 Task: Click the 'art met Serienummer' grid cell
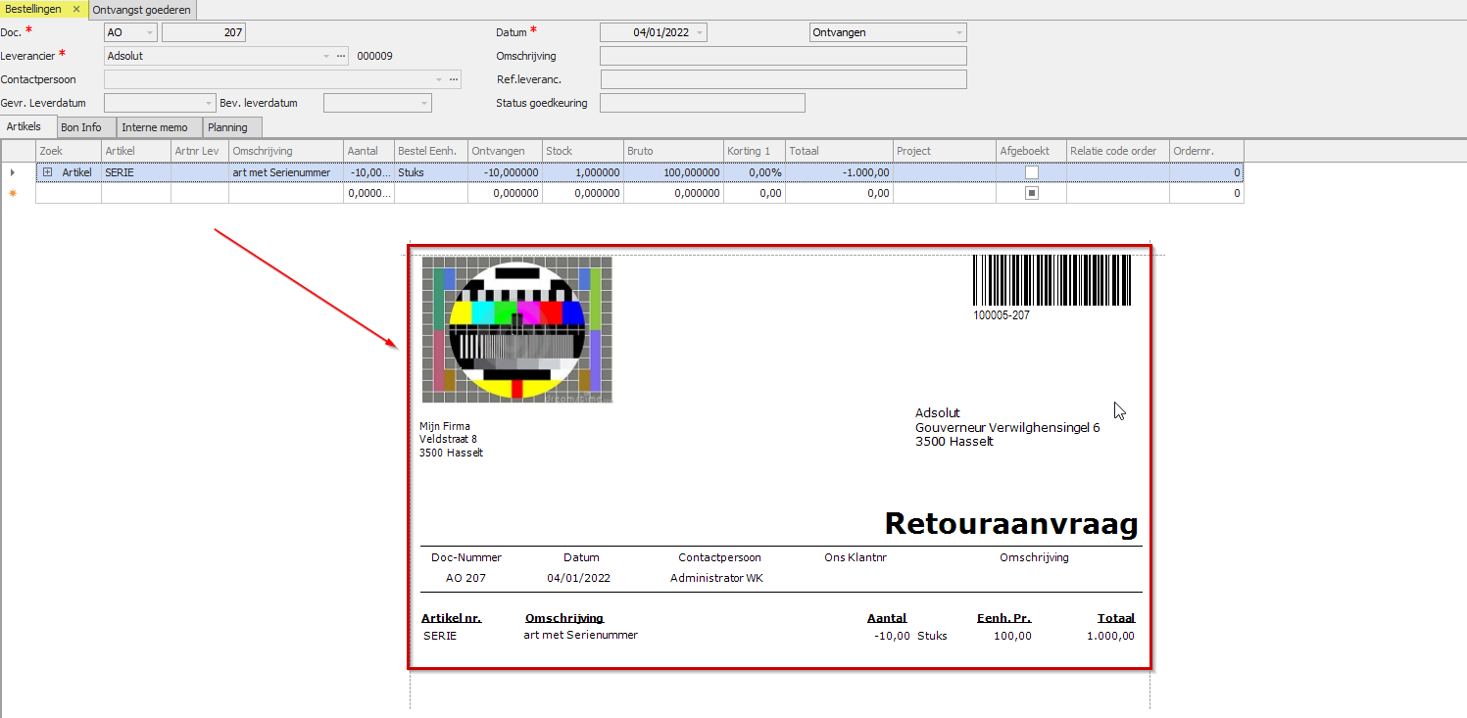(x=287, y=172)
